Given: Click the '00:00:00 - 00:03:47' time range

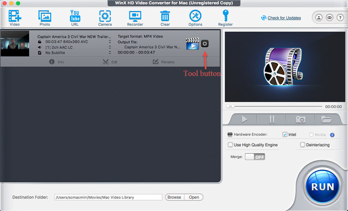Looking at the screenshot, I should pyautogui.click(x=136, y=52).
